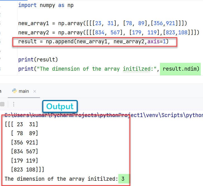
Task: Click the misspelled word 'initilzed' in code
Action: click(136, 69)
